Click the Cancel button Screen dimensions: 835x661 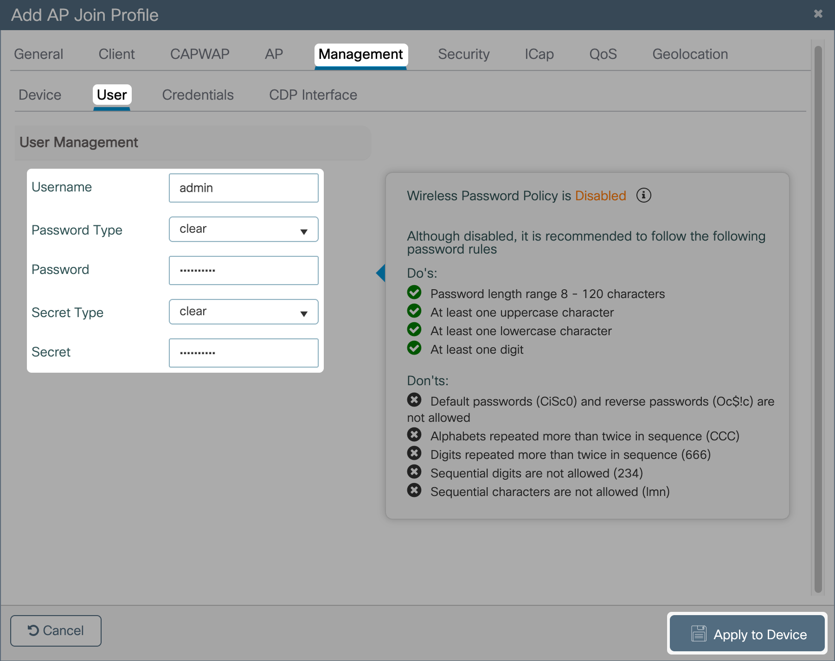tap(56, 630)
